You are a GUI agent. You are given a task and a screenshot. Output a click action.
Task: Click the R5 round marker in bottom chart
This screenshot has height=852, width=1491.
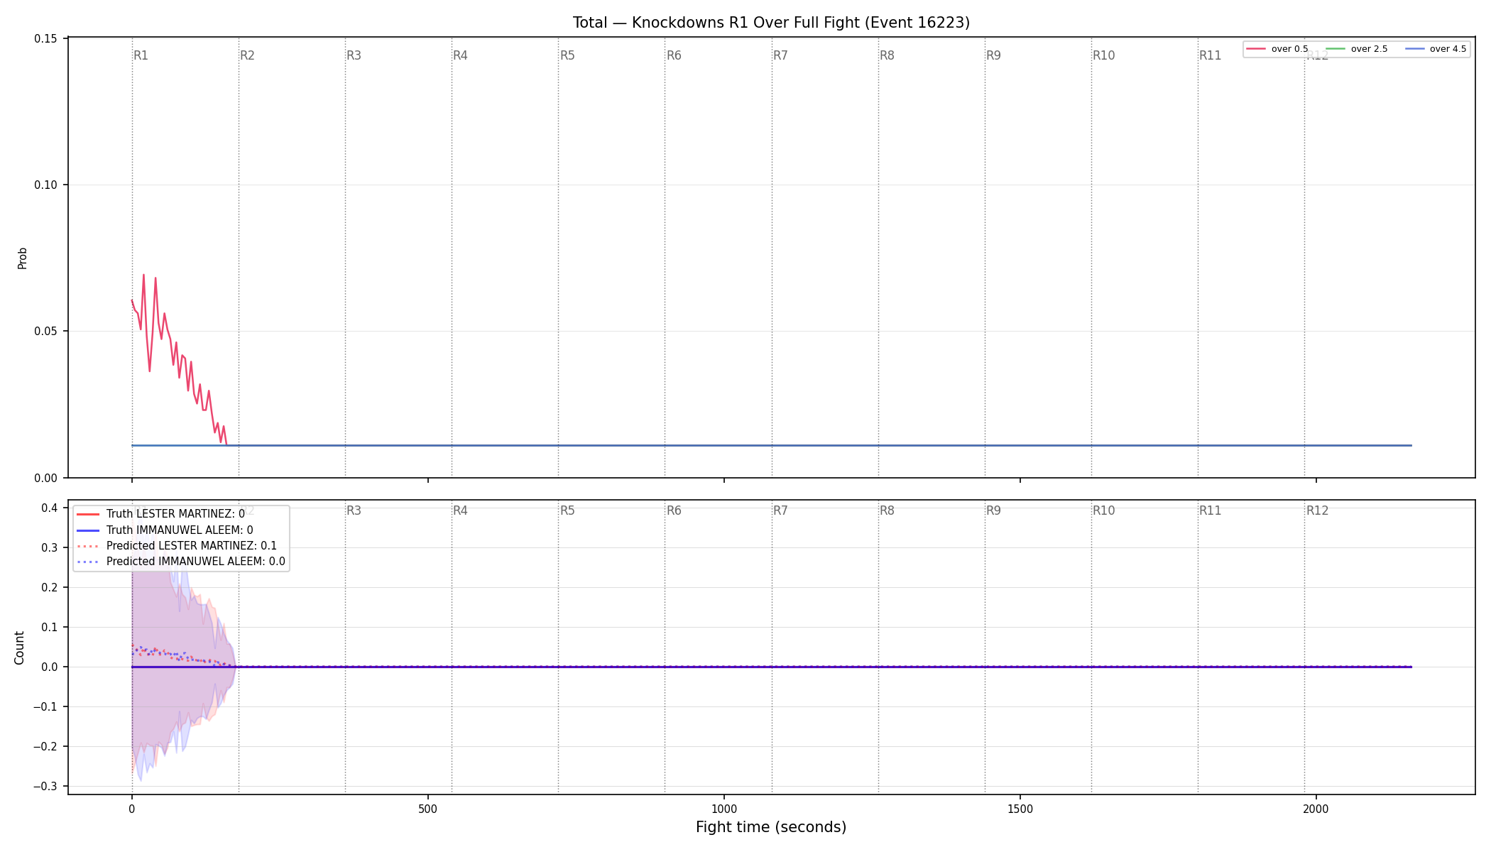point(567,510)
